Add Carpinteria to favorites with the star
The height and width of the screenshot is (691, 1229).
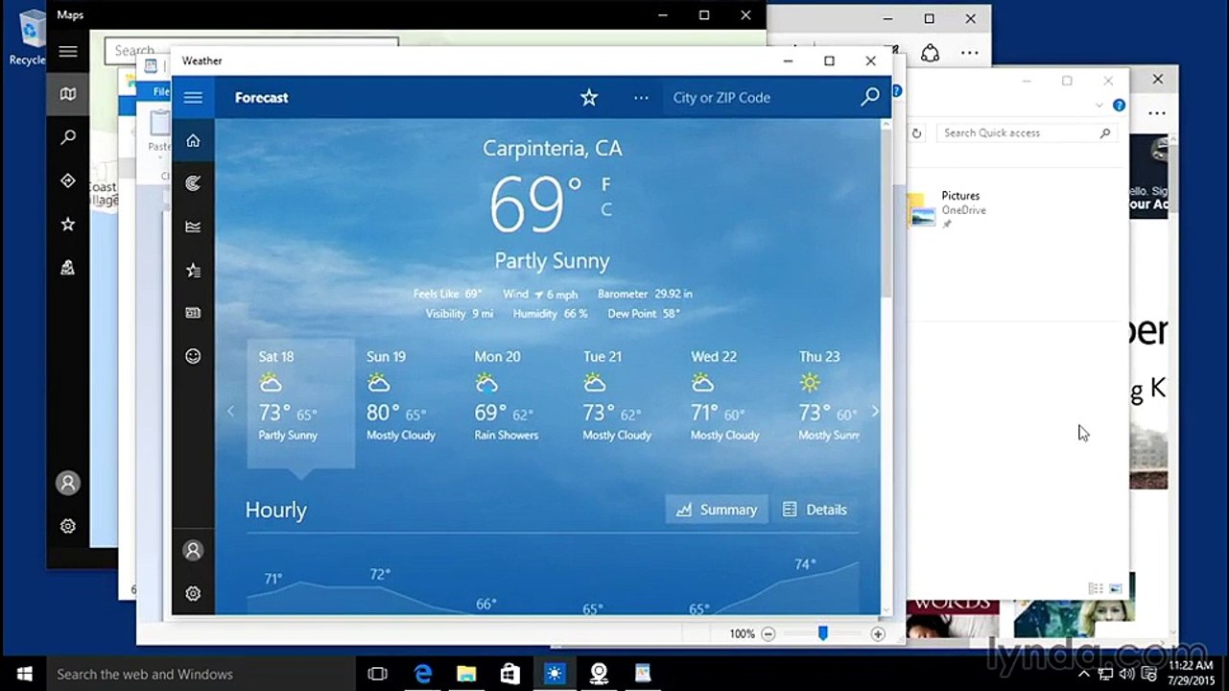coord(589,97)
